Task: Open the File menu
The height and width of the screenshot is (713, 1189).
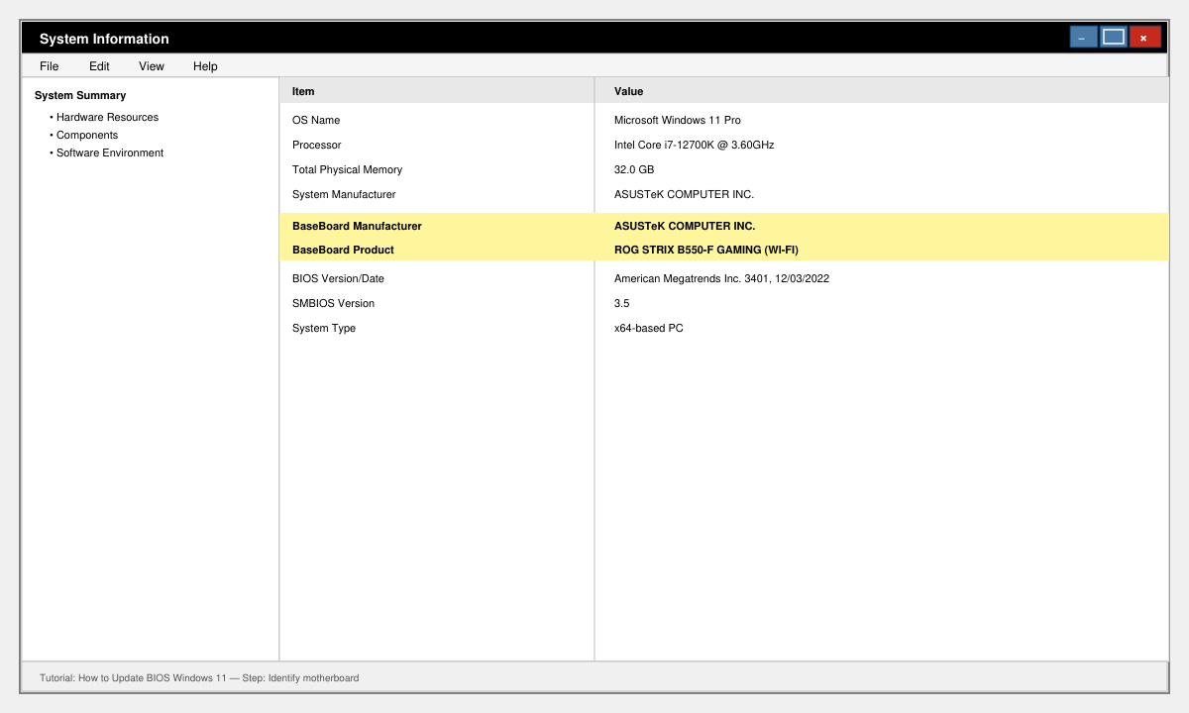Action: click(49, 66)
